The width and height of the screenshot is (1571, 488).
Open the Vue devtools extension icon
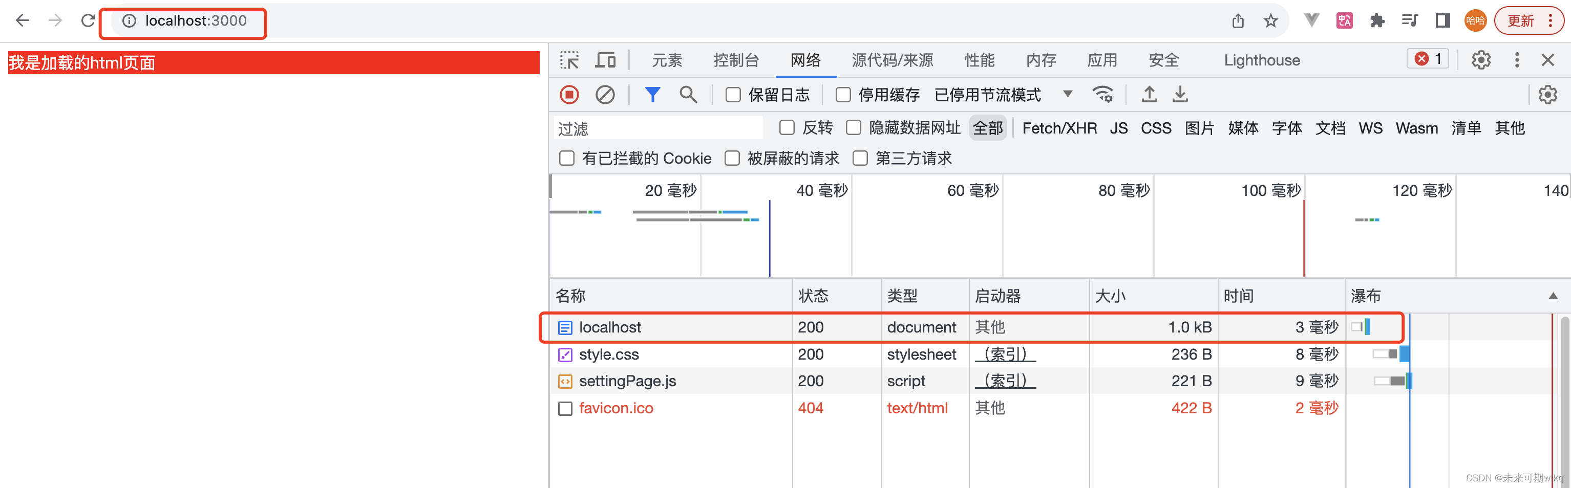1311,20
